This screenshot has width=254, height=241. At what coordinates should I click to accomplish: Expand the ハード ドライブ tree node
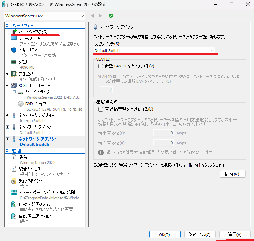[14, 92]
